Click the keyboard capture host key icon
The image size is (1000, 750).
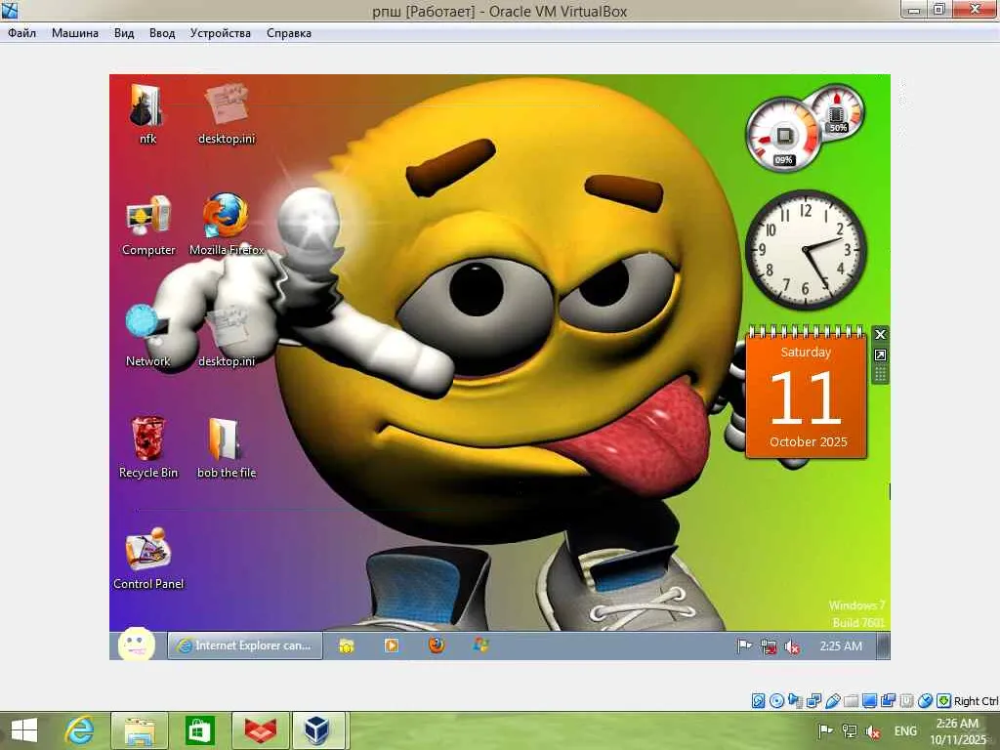point(943,701)
